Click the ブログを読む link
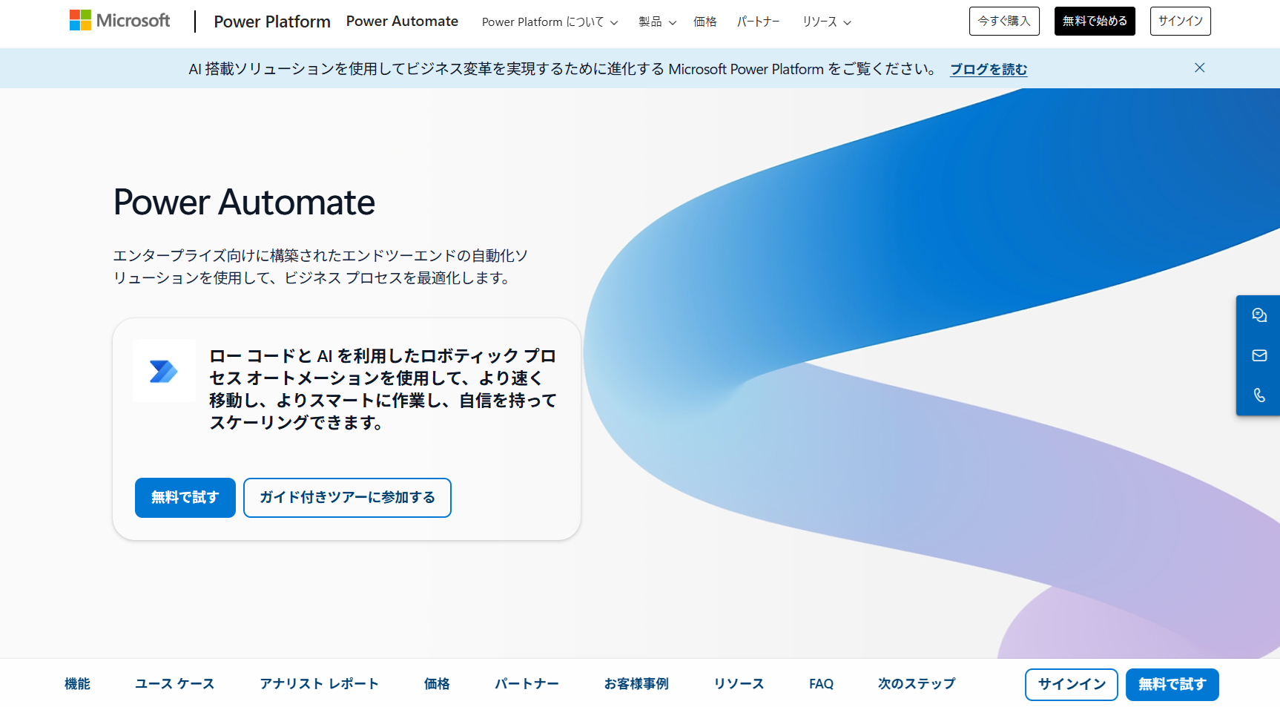The width and height of the screenshot is (1280, 707). pos(989,69)
